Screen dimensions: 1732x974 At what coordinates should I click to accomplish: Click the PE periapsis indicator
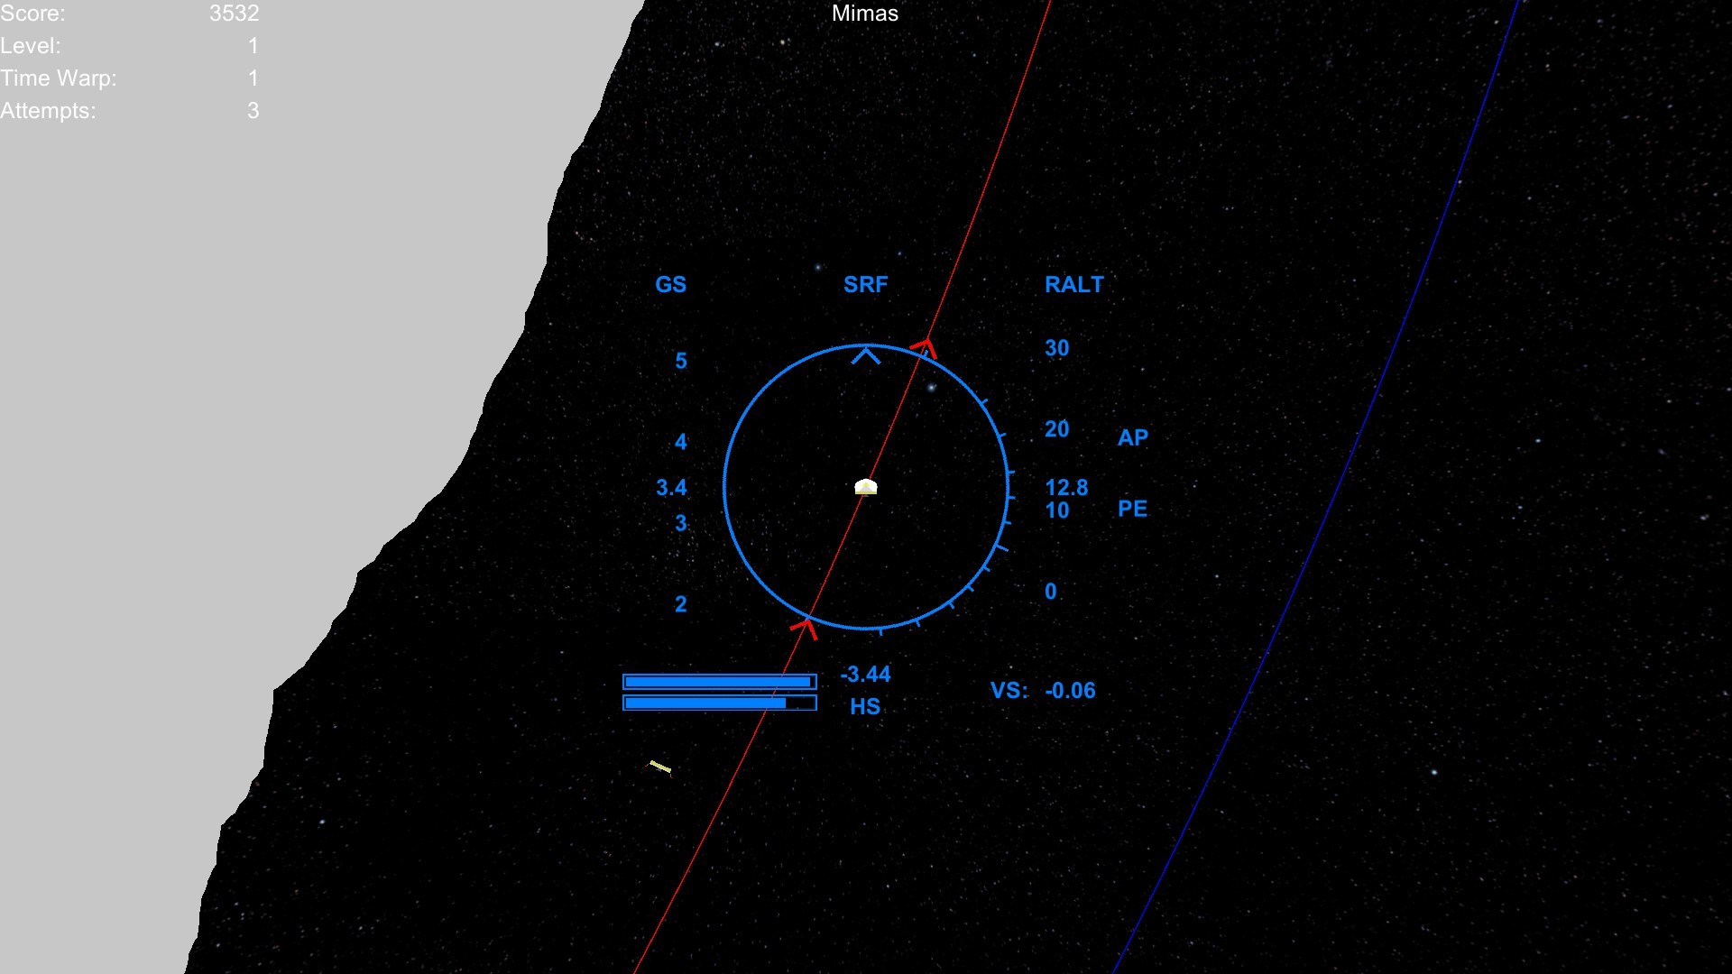pyautogui.click(x=1132, y=509)
